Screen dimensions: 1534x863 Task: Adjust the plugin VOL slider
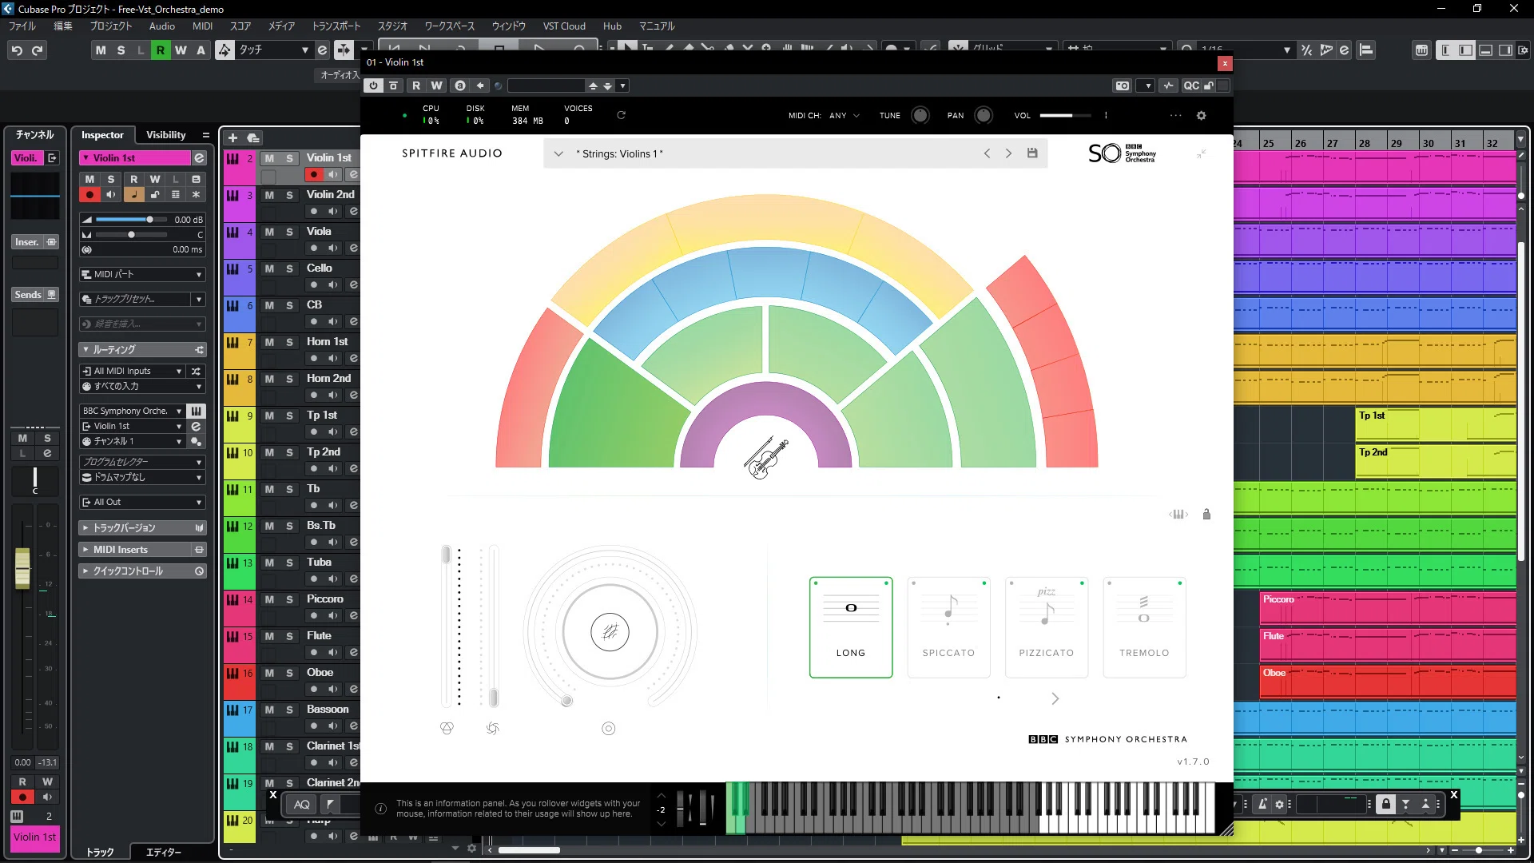pyautogui.click(x=1065, y=116)
